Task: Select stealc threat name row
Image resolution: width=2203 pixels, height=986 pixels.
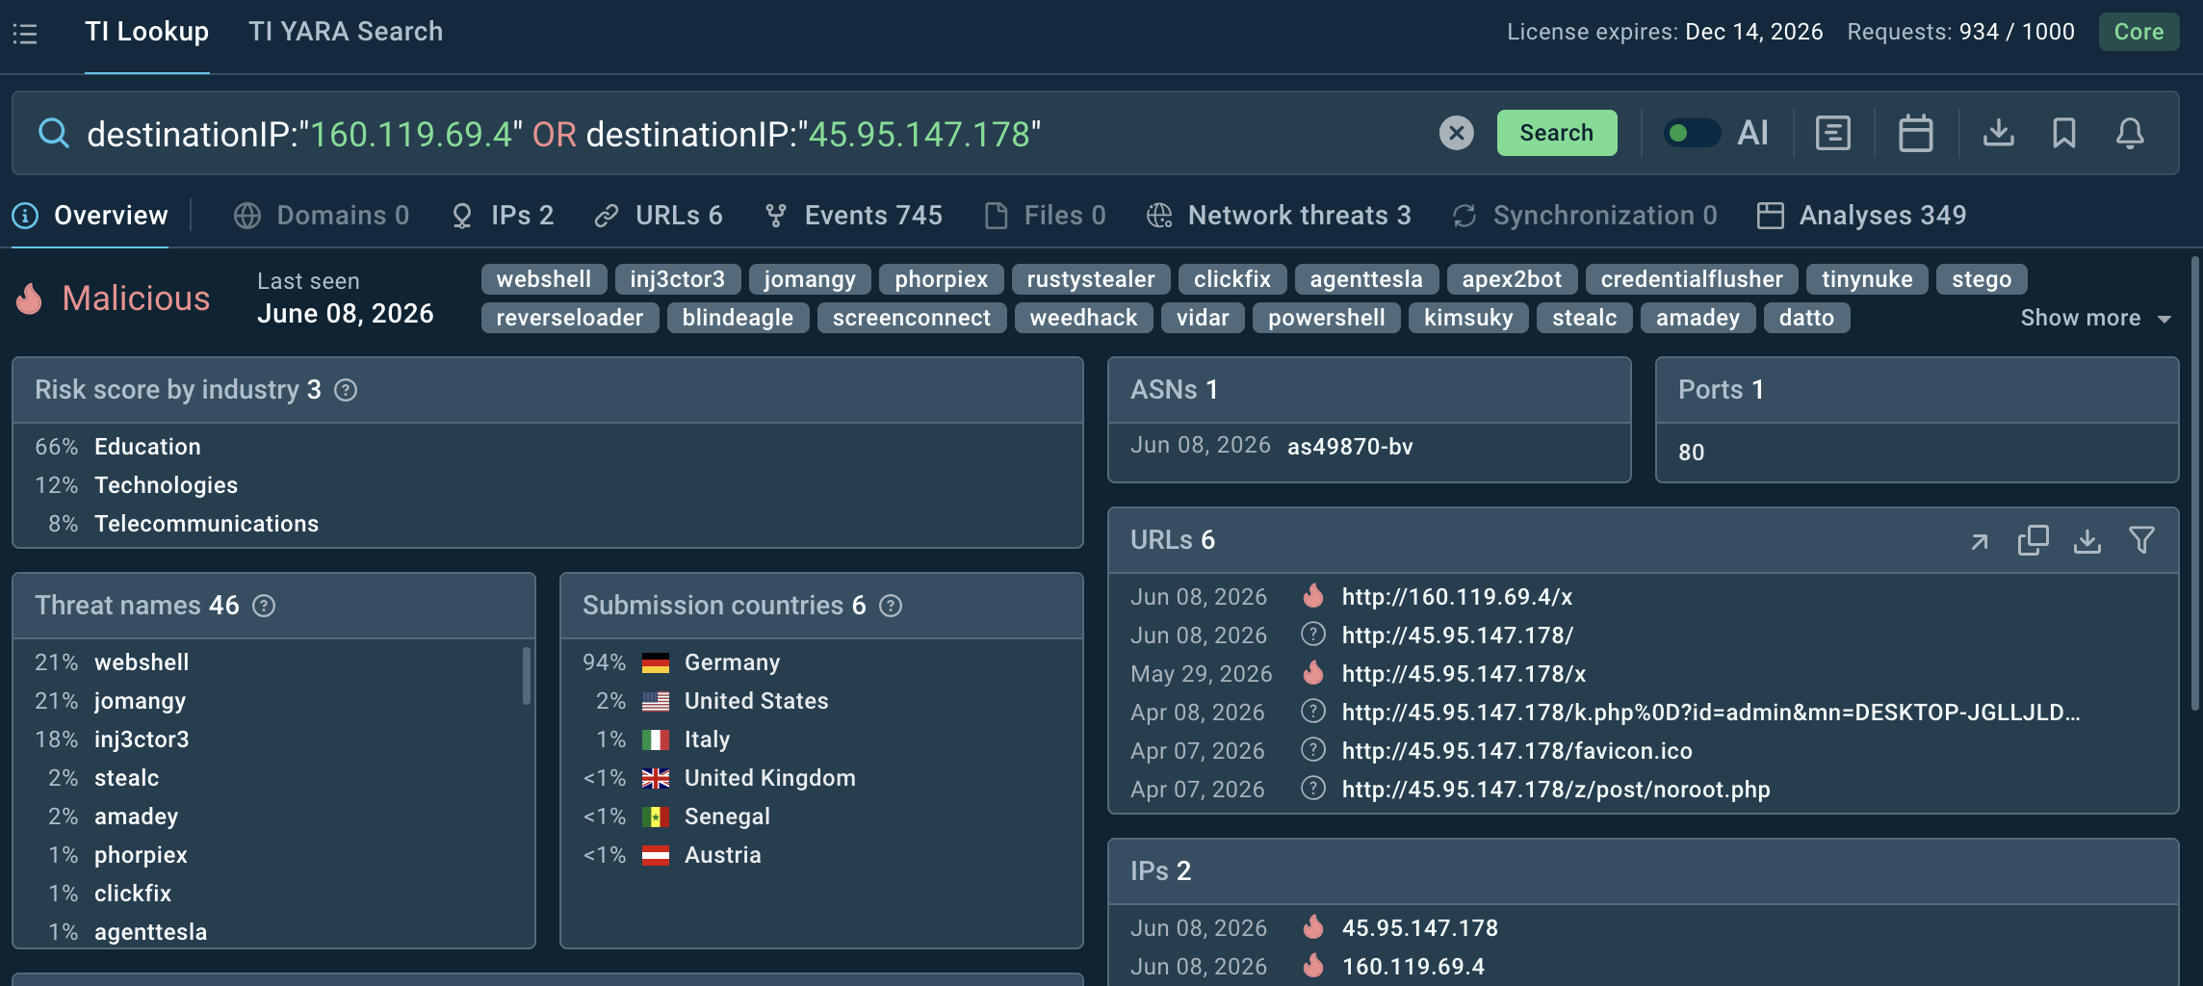Action: click(x=272, y=778)
